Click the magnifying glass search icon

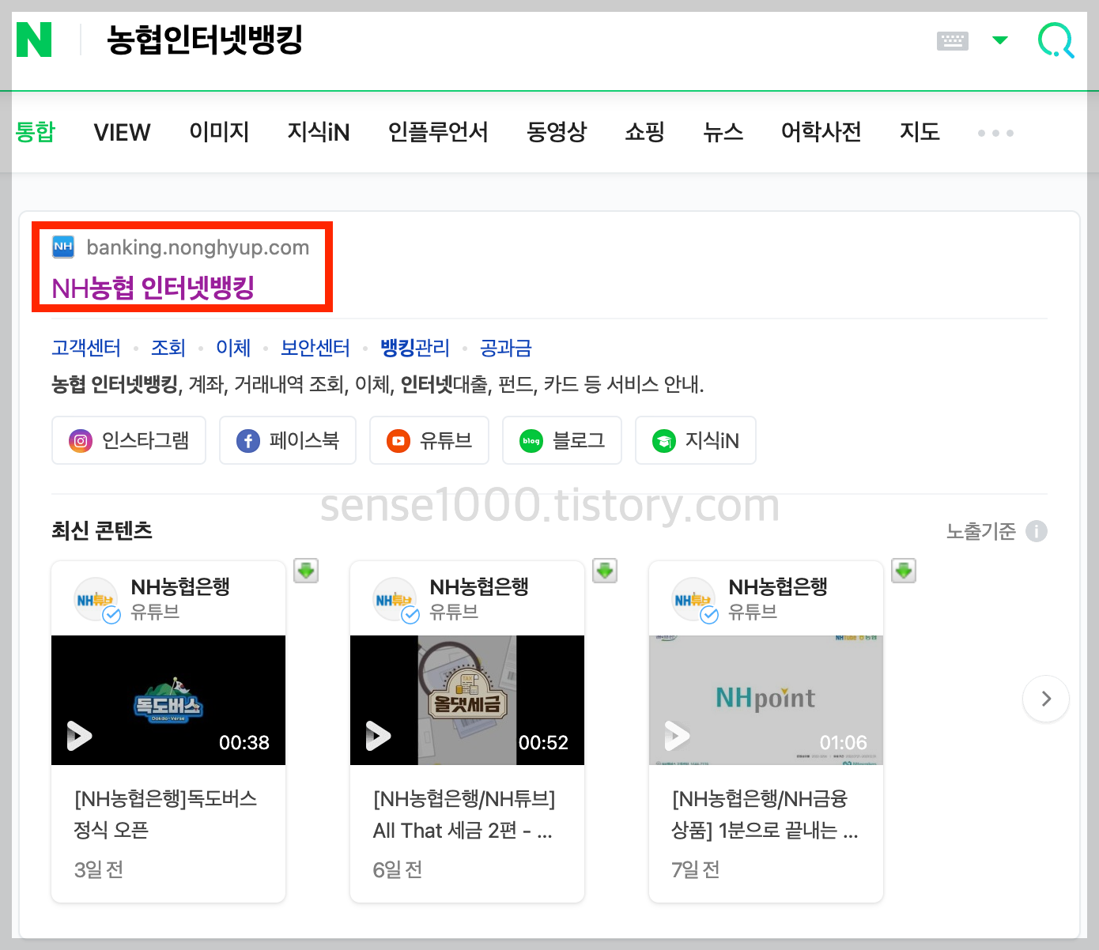coord(1056,40)
